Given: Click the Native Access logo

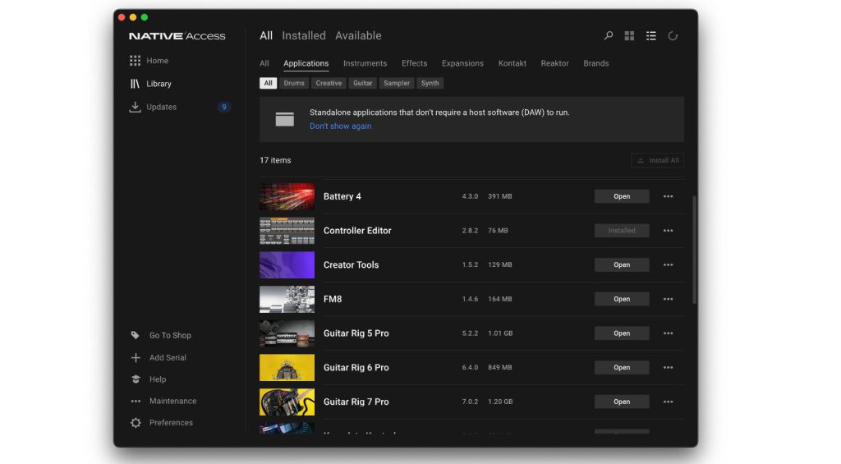Looking at the screenshot, I should tap(177, 36).
